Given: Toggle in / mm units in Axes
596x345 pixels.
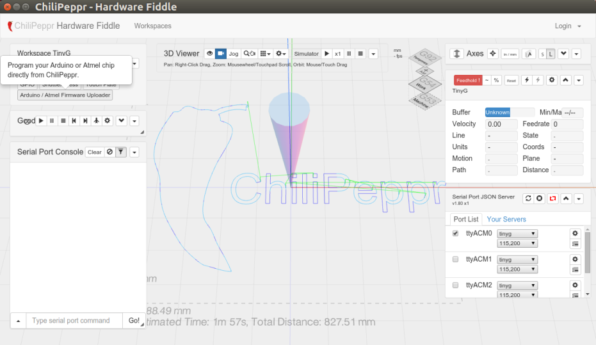Looking at the screenshot, I should (510, 54).
